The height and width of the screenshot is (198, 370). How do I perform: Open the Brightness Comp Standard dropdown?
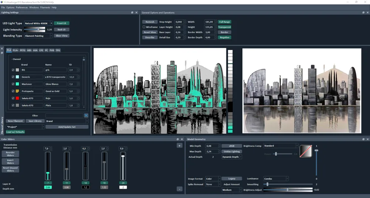coord(281,146)
